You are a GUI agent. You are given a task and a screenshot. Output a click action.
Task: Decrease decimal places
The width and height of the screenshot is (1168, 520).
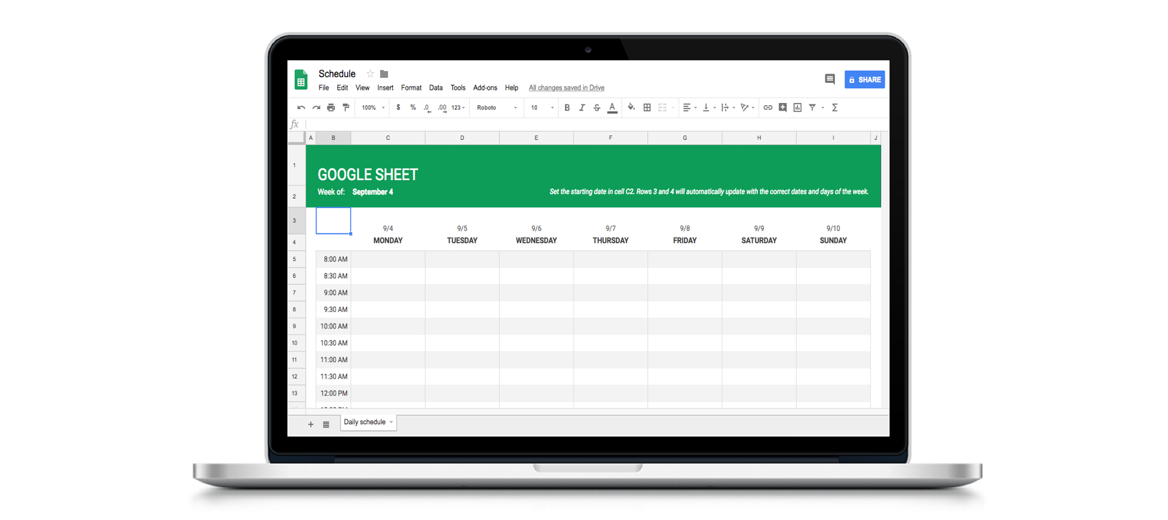[427, 108]
